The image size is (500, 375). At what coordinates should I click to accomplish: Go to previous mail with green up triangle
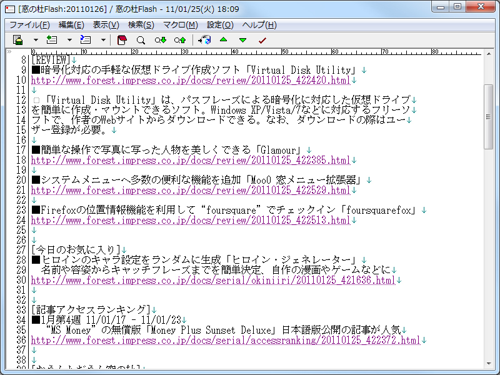[224, 40]
